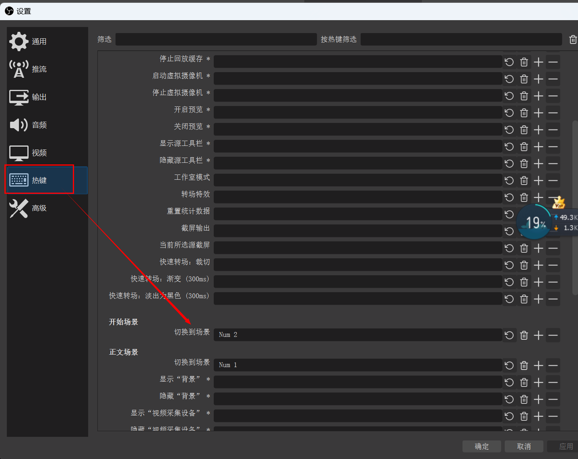Clear the hotkey filter with the trash icon
Screen dimensions: 578x459
573,39
